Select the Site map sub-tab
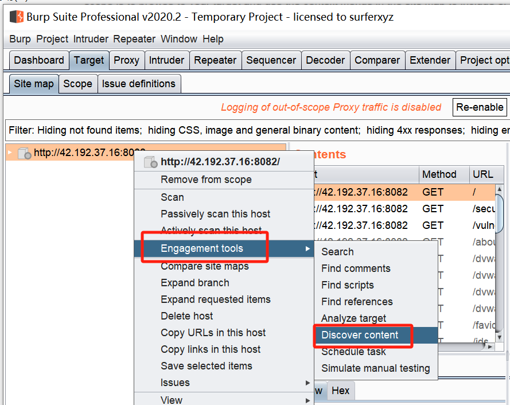Screen dimensions: 510x405 34,84
